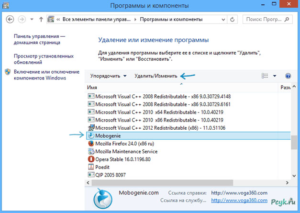Screen dimensions: 300x213
Task: Sort by the 'Имя' column header
Action: [x=181, y=88]
